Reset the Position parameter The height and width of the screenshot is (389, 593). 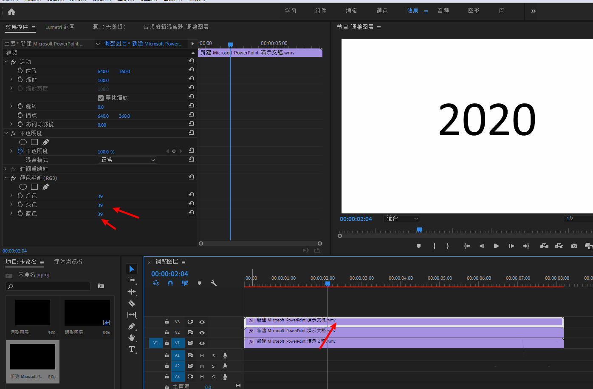192,70
